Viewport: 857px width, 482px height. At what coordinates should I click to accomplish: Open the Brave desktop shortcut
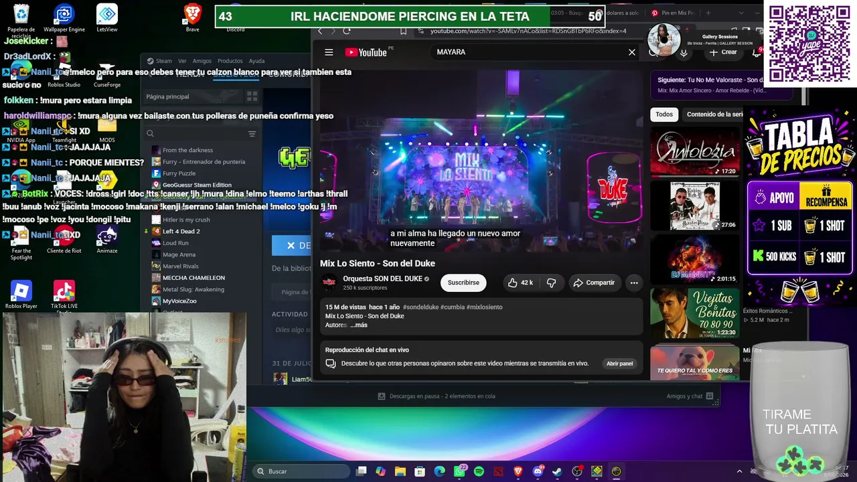(193, 18)
